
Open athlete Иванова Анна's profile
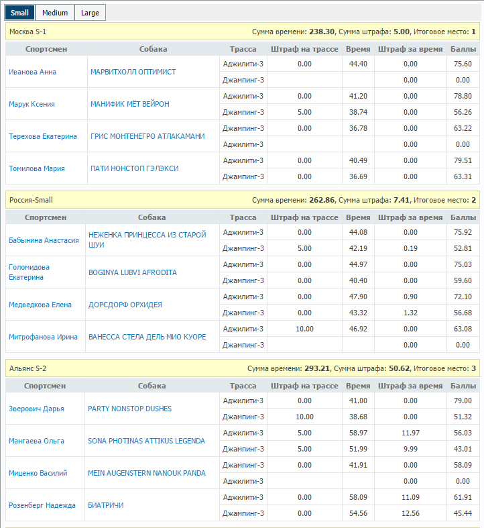pos(32,72)
